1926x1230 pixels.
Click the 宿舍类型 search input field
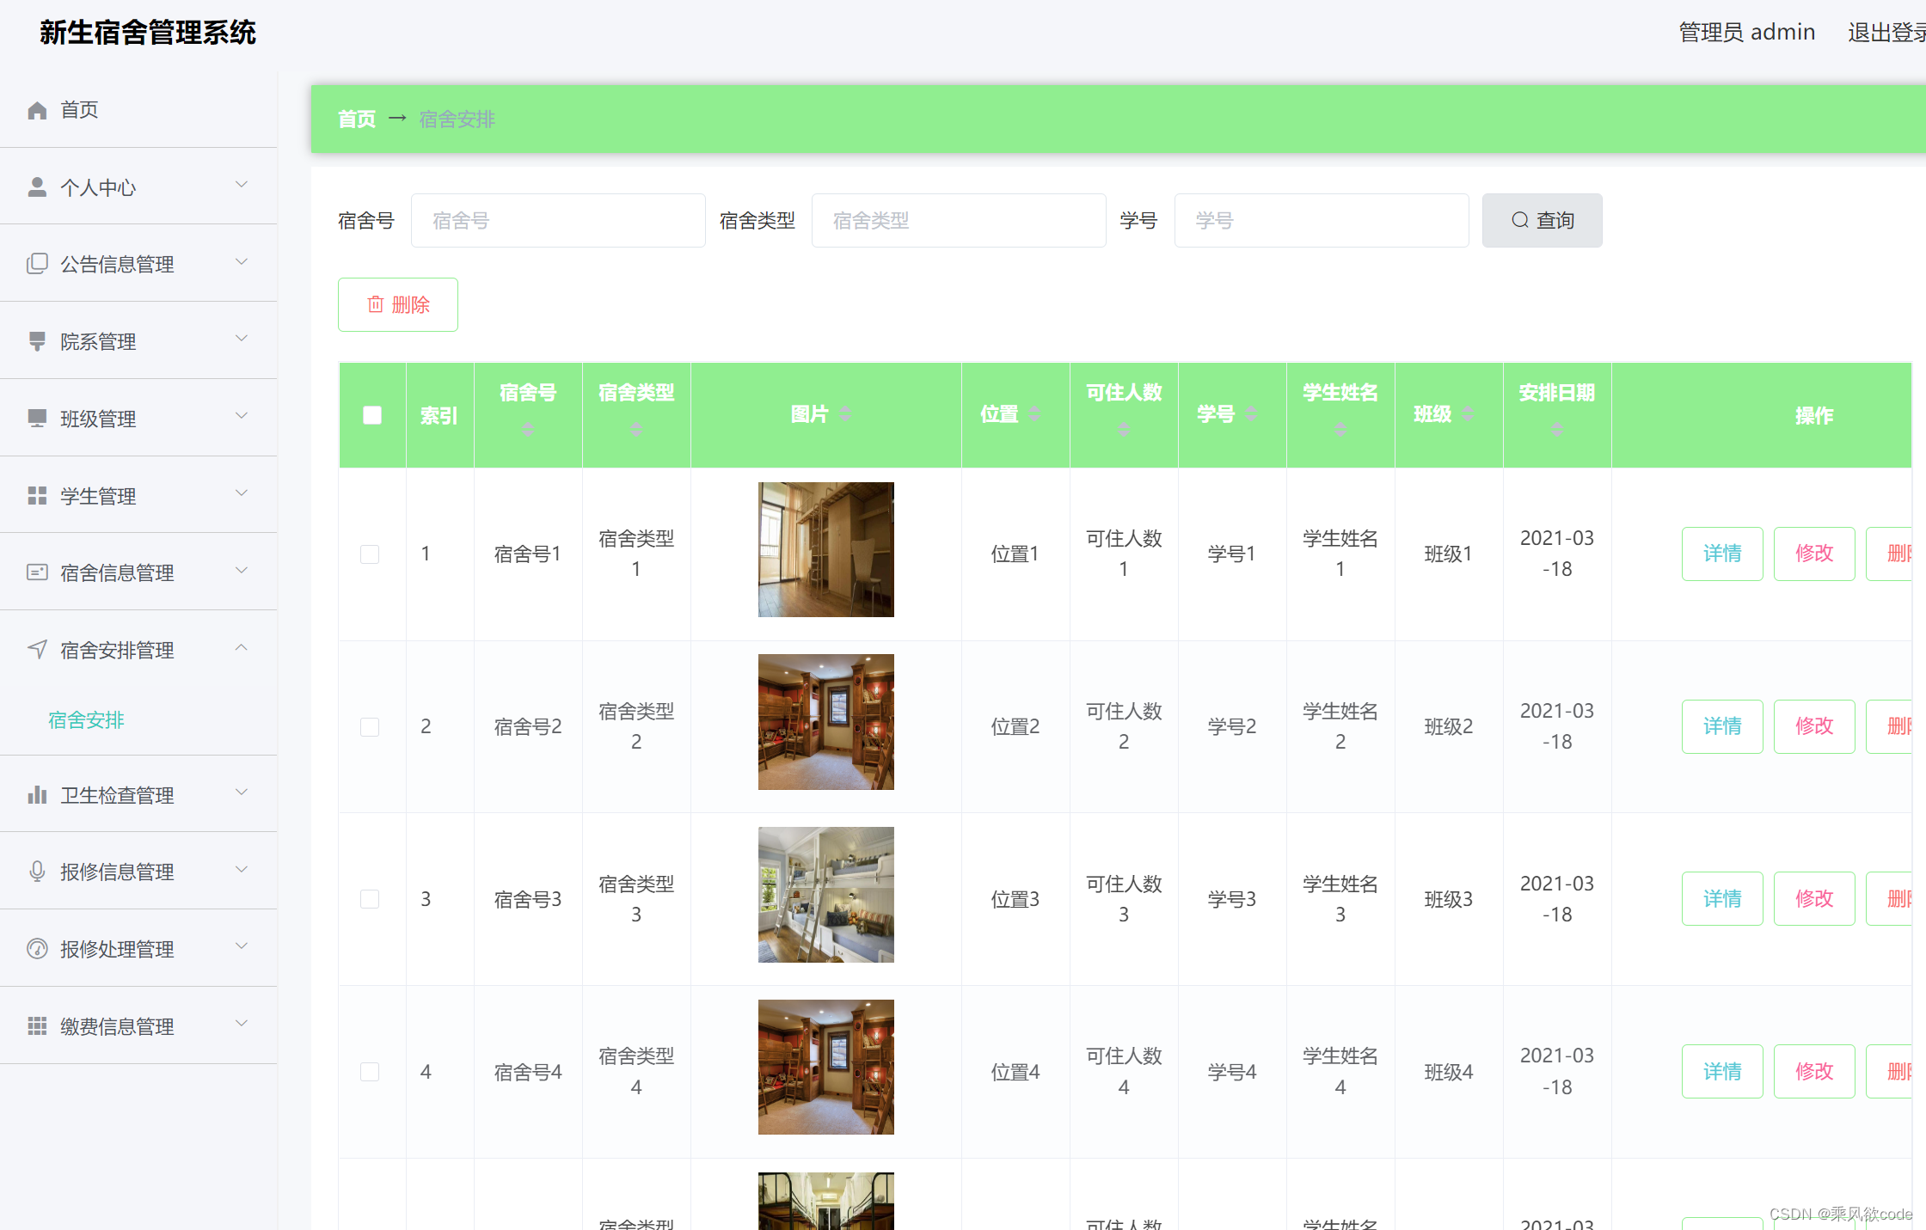coord(958,221)
